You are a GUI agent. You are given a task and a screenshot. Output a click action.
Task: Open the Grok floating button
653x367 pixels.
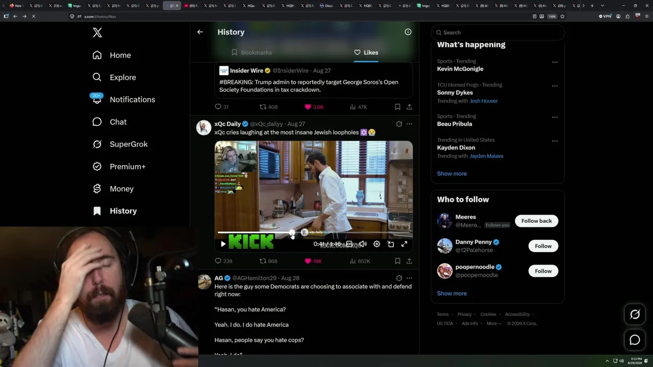(635, 314)
